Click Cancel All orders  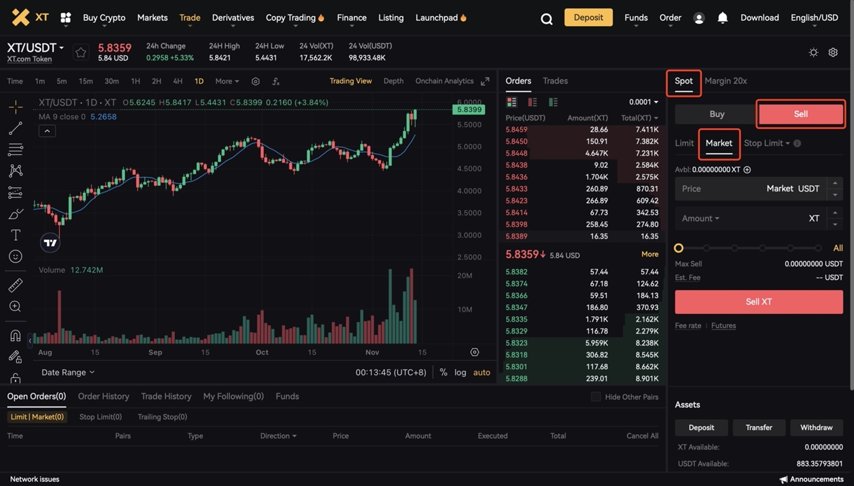(x=642, y=436)
